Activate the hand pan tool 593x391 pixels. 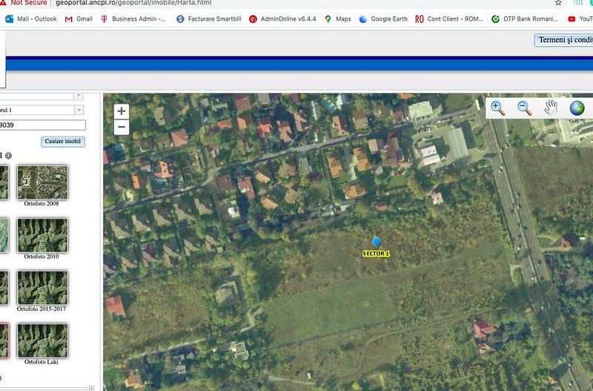click(x=551, y=108)
